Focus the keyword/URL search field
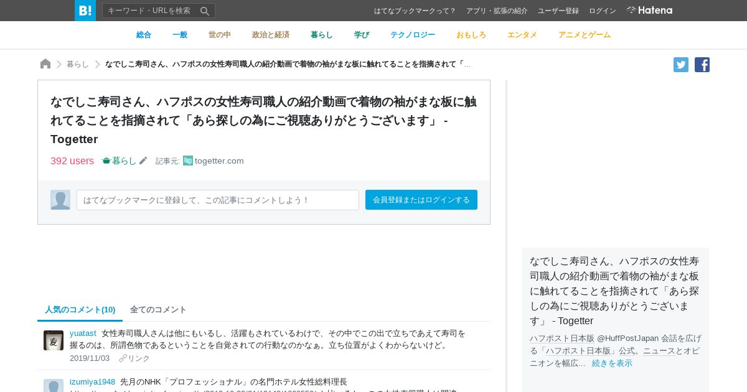 151,11
